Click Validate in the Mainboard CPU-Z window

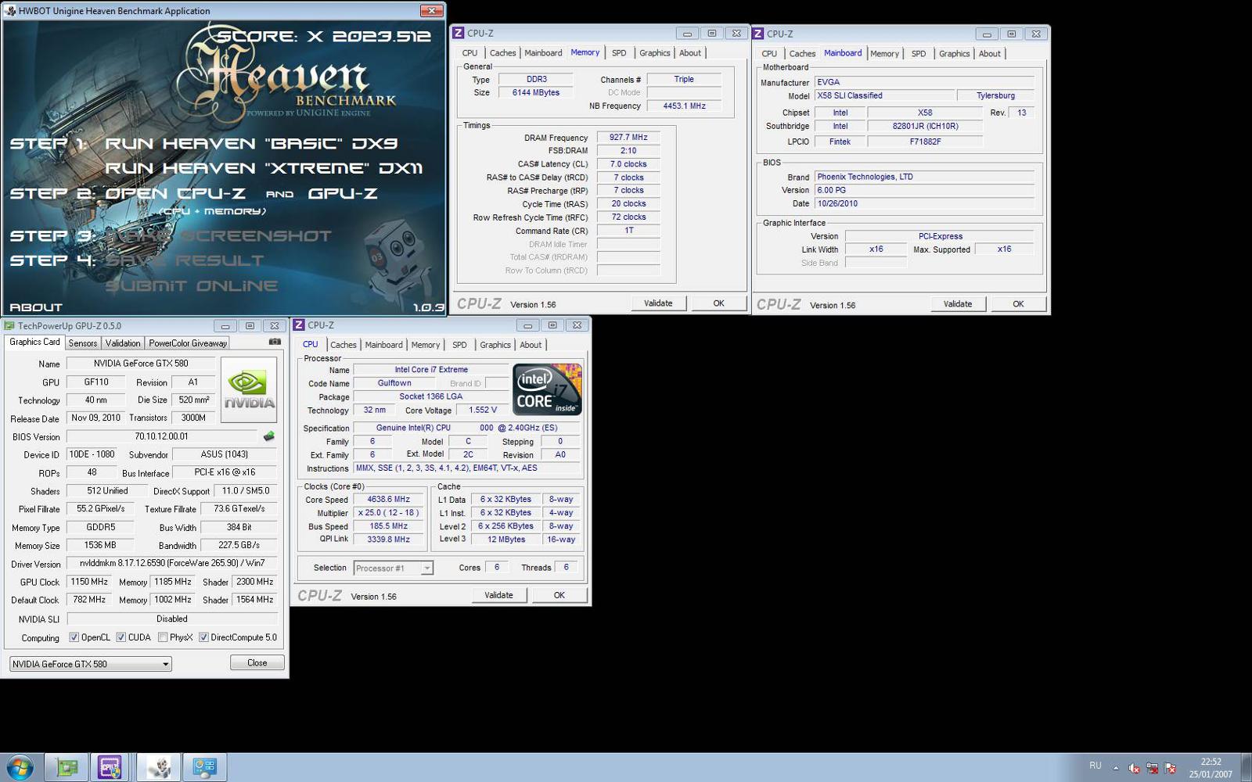click(x=958, y=304)
